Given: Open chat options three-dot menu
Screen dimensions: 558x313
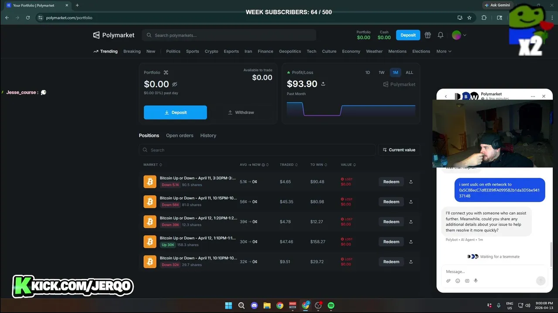Looking at the screenshot, I should click(533, 97).
